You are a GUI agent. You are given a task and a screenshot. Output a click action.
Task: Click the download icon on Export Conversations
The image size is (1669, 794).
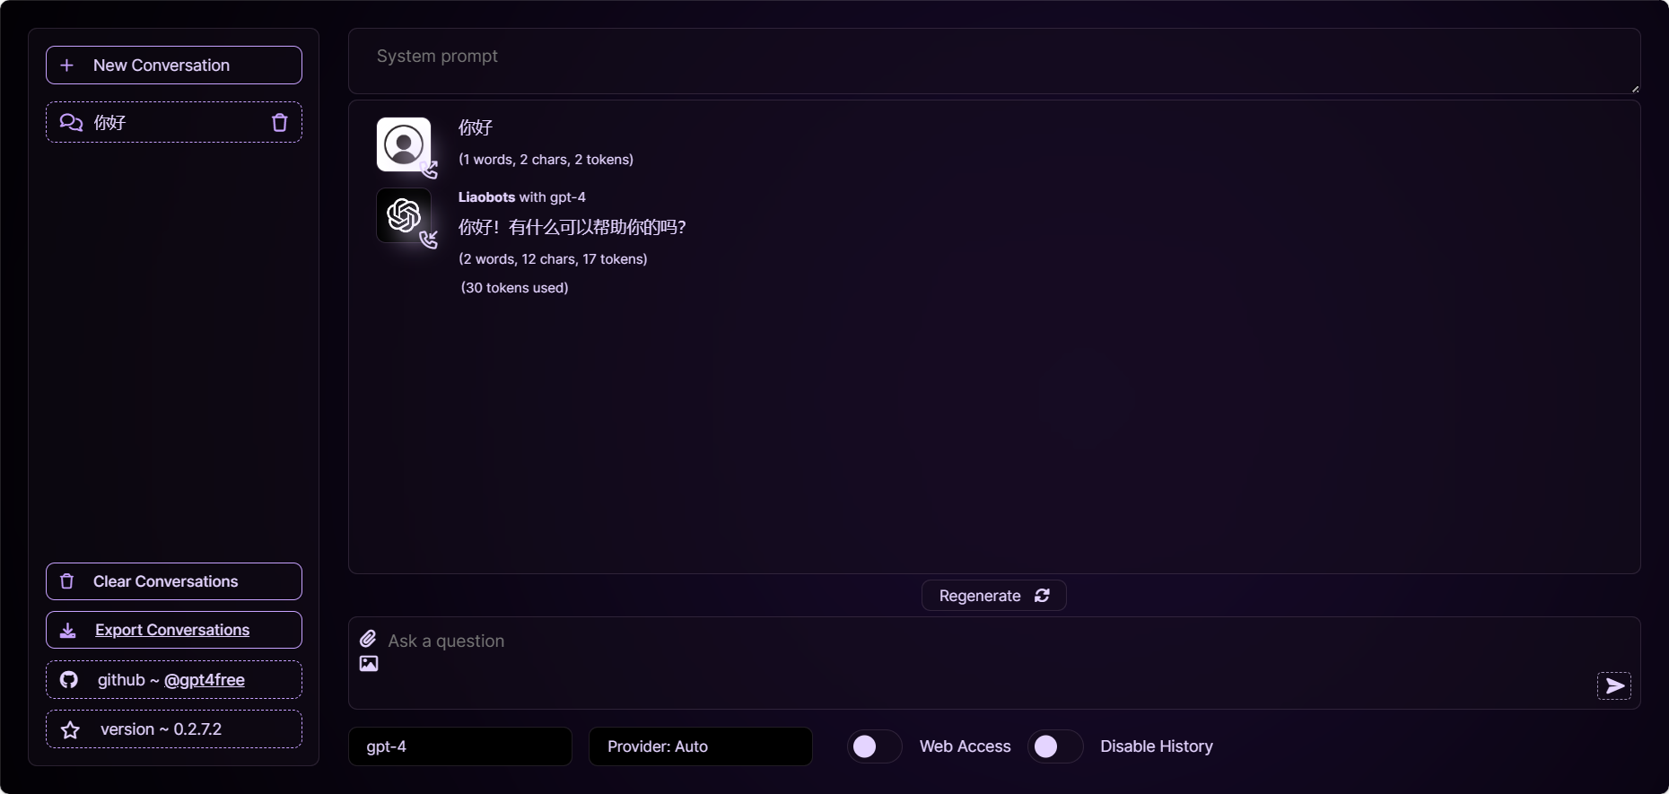(x=67, y=631)
